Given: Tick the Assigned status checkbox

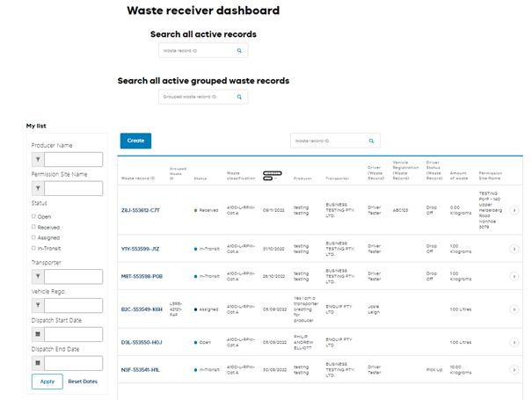Looking at the screenshot, I should point(33,237).
